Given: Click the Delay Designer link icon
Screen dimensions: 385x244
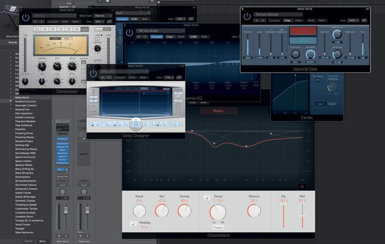Looking at the screenshot, I should click(x=179, y=78).
